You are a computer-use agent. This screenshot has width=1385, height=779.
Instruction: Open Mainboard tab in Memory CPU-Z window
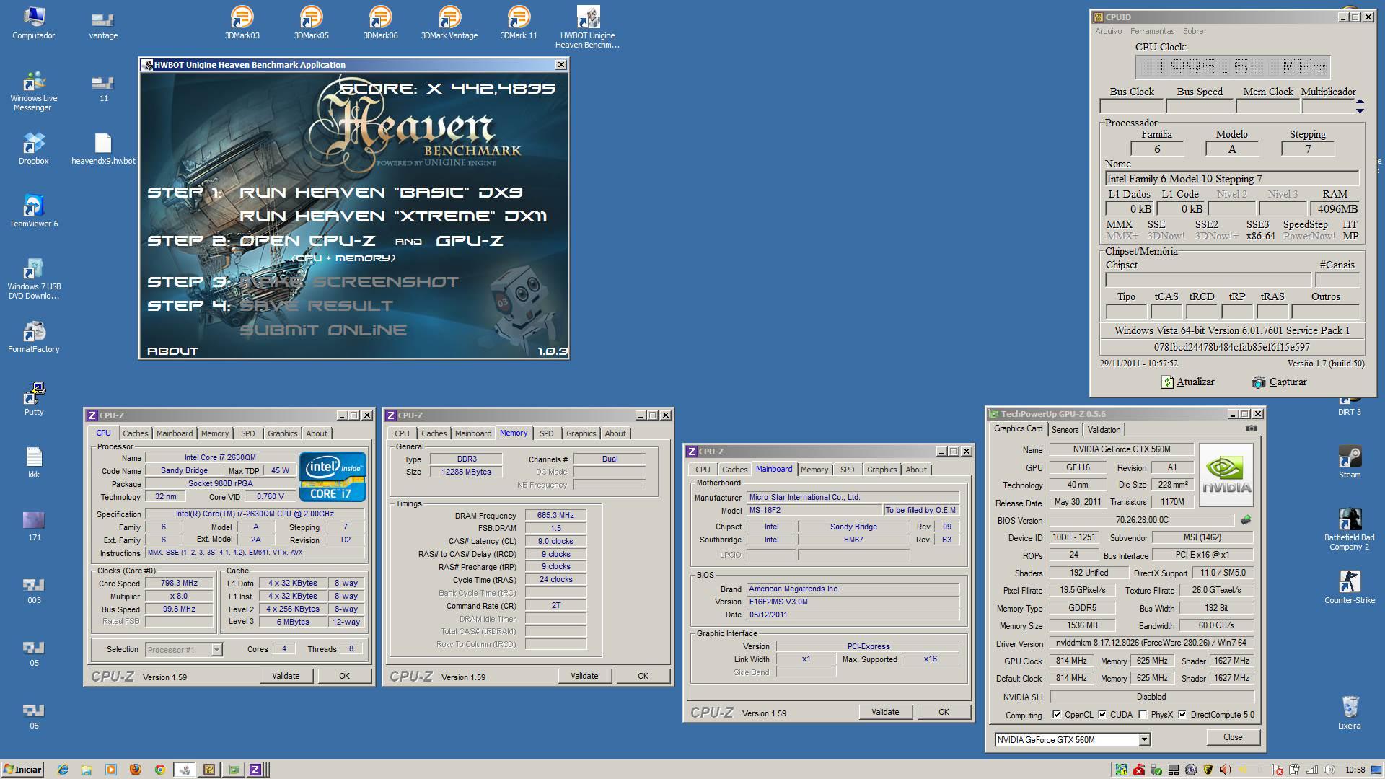[x=473, y=433]
